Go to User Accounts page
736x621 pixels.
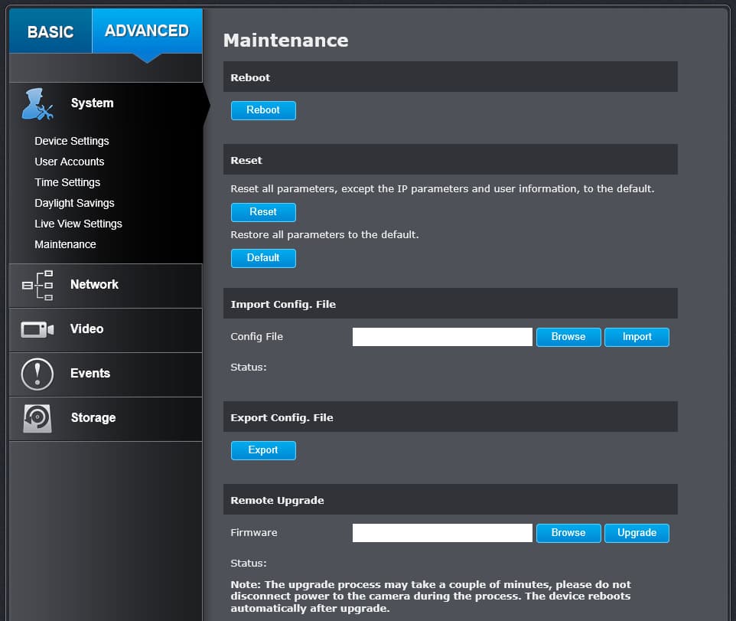coord(70,162)
